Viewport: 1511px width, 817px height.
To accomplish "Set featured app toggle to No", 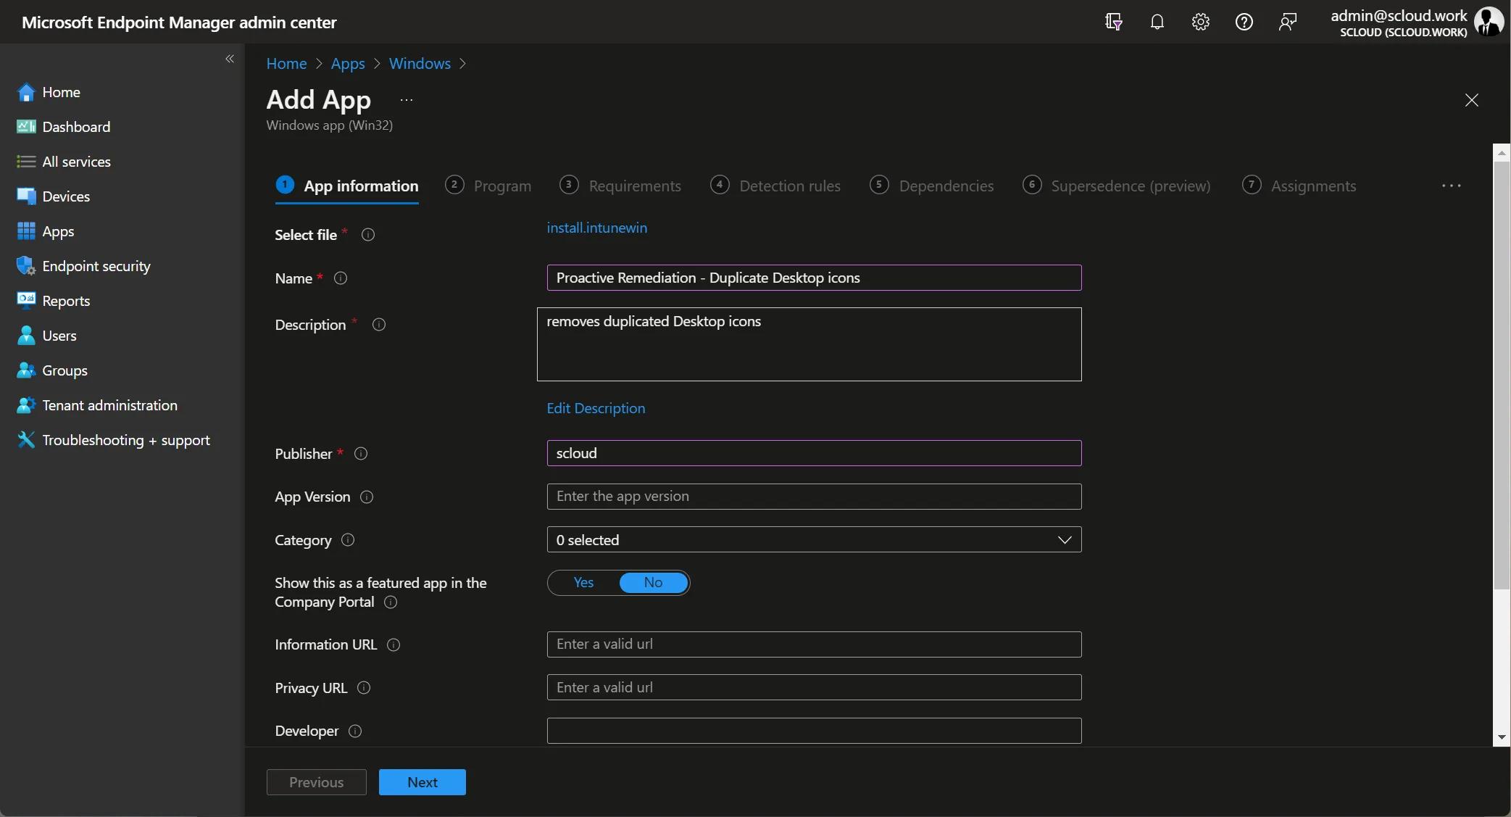I will coord(653,583).
